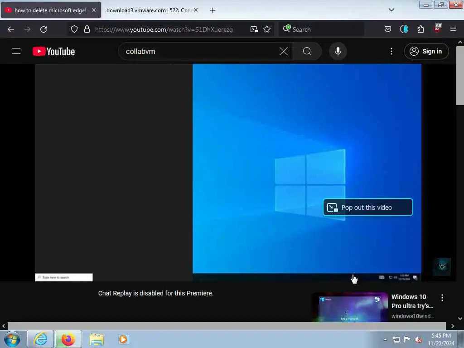Click the vertical page scrollbar thumb
The width and height of the screenshot is (464, 348).
pyautogui.click(x=460, y=76)
